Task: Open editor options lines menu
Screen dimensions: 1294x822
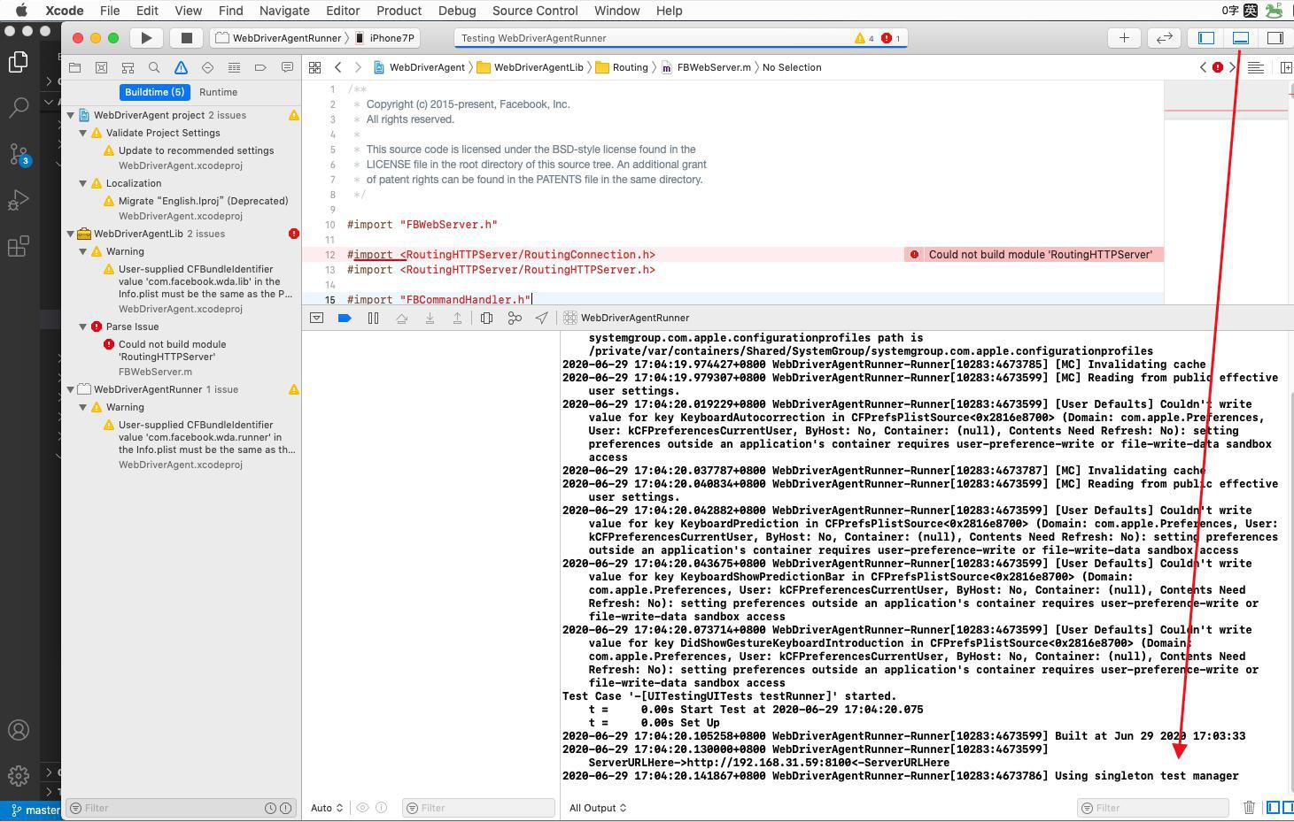Action: coord(1255,67)
